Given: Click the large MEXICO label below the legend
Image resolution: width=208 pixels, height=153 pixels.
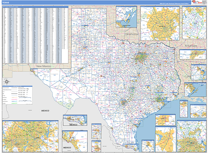Looking at the screenshot, I should pyautogui.click(x=45, y=110).
